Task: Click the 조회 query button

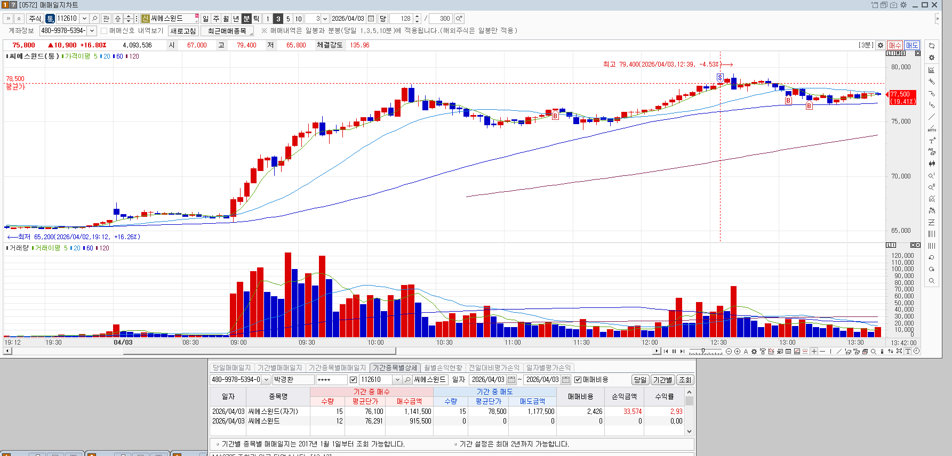Action: pos(685,380)
